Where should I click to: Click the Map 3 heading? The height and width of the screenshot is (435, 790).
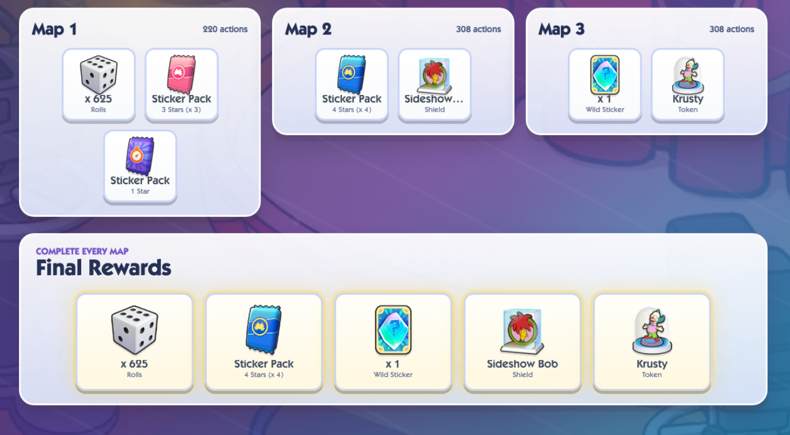(561, 29)
